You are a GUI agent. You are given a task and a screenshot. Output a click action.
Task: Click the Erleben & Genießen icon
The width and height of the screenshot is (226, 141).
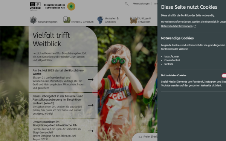67,20
